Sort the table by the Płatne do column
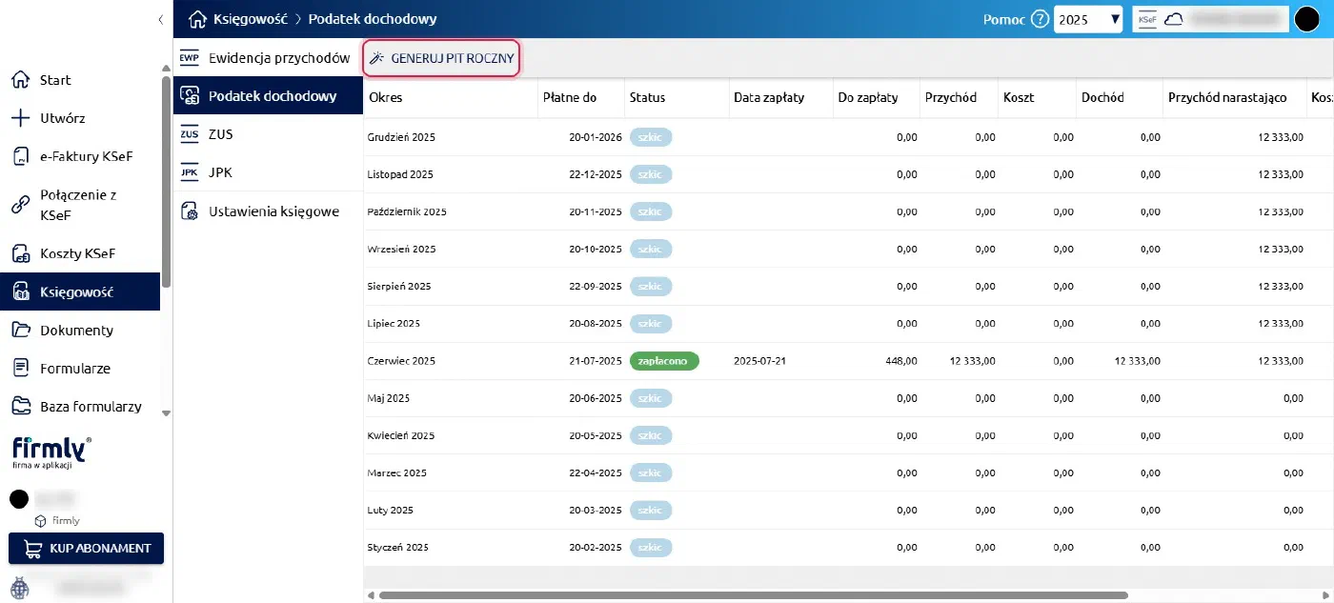Screen dimensions: 1334x603 coord(570,97)
